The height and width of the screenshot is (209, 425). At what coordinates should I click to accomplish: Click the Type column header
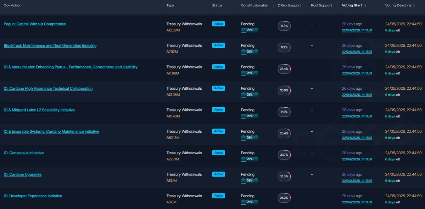pyautogui.click(x=170, y=5)
